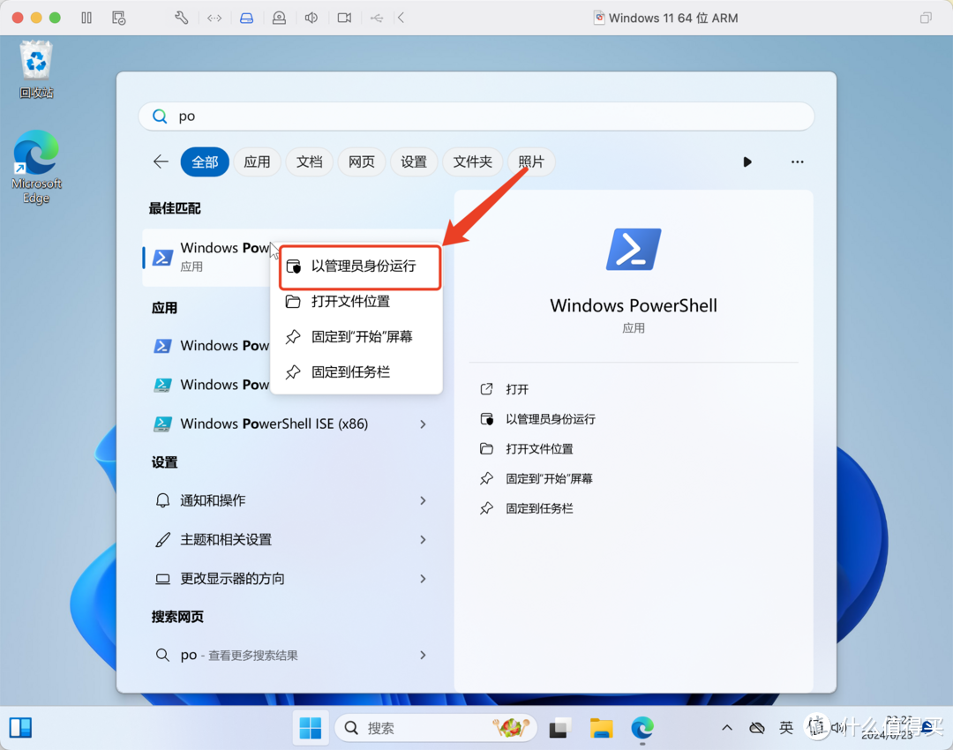Viewport: 953px width, 750px height.
Task: Click the large PowerShell icon in details pane
Action: click(x=634, y=249)
